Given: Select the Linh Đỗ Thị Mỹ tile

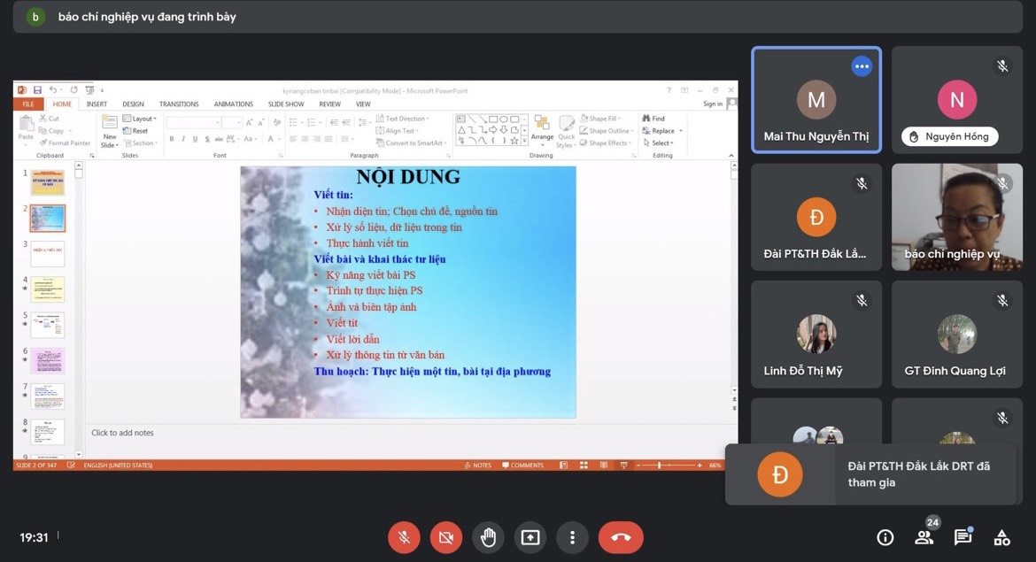Looking at the screenshot, I should point(816,335).
